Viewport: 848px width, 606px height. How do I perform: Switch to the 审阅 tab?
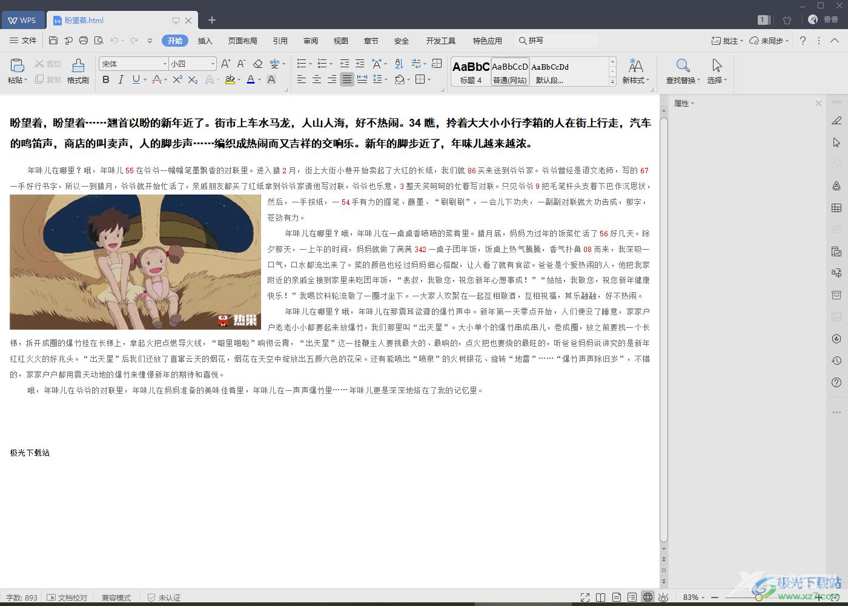pyautogui.click(x=311, y=41)
